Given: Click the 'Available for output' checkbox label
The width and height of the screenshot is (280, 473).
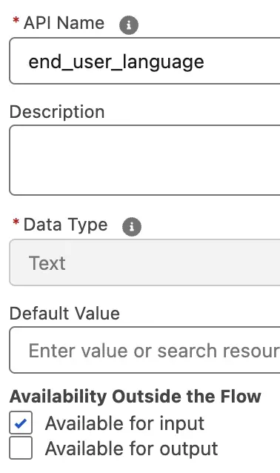Looking at the screenshot, I should pyautogui.click(x=131, y=449).
